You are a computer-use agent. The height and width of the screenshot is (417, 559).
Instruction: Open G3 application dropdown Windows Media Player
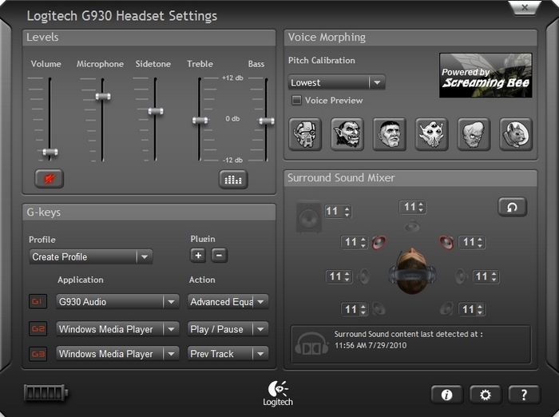117,354
